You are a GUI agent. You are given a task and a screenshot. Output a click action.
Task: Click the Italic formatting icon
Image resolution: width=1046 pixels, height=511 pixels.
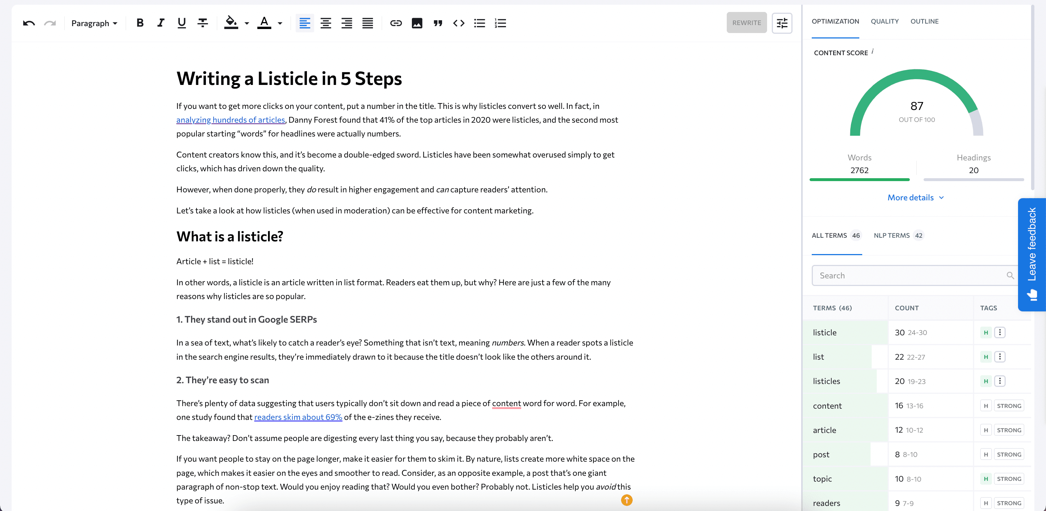[160, 23]
